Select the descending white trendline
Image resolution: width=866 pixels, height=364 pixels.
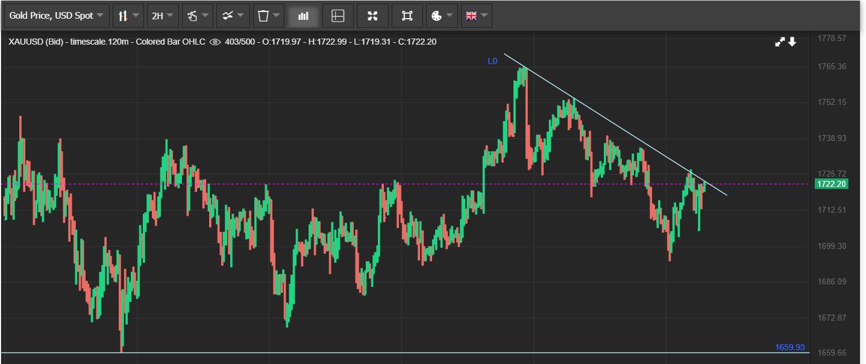point(616,125)
